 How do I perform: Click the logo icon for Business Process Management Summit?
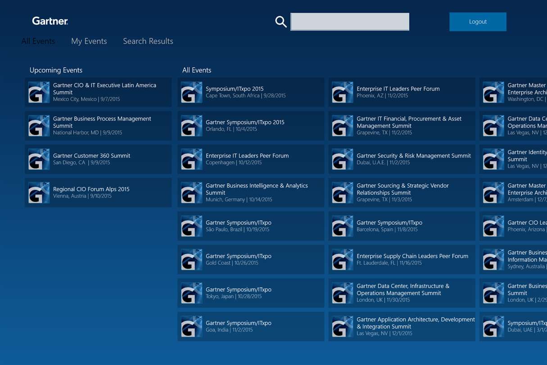(39, 126)
